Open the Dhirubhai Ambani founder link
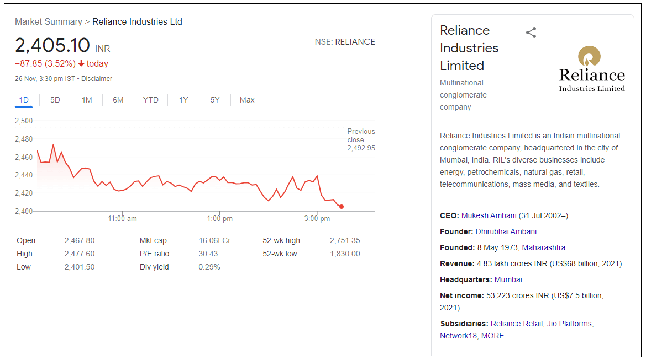This screenshot has width=646, height=361. (x=506, y=231)
